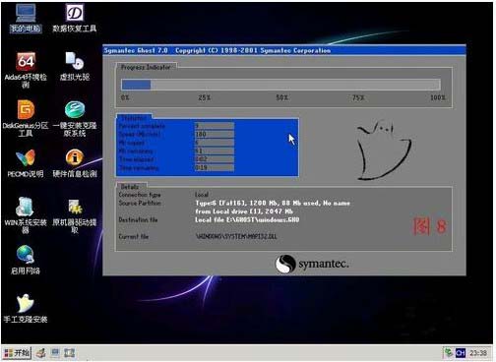Screen dimensions: 496x362
Task: Click the 75% mark label under progress bar
Action: coord(358,97)
